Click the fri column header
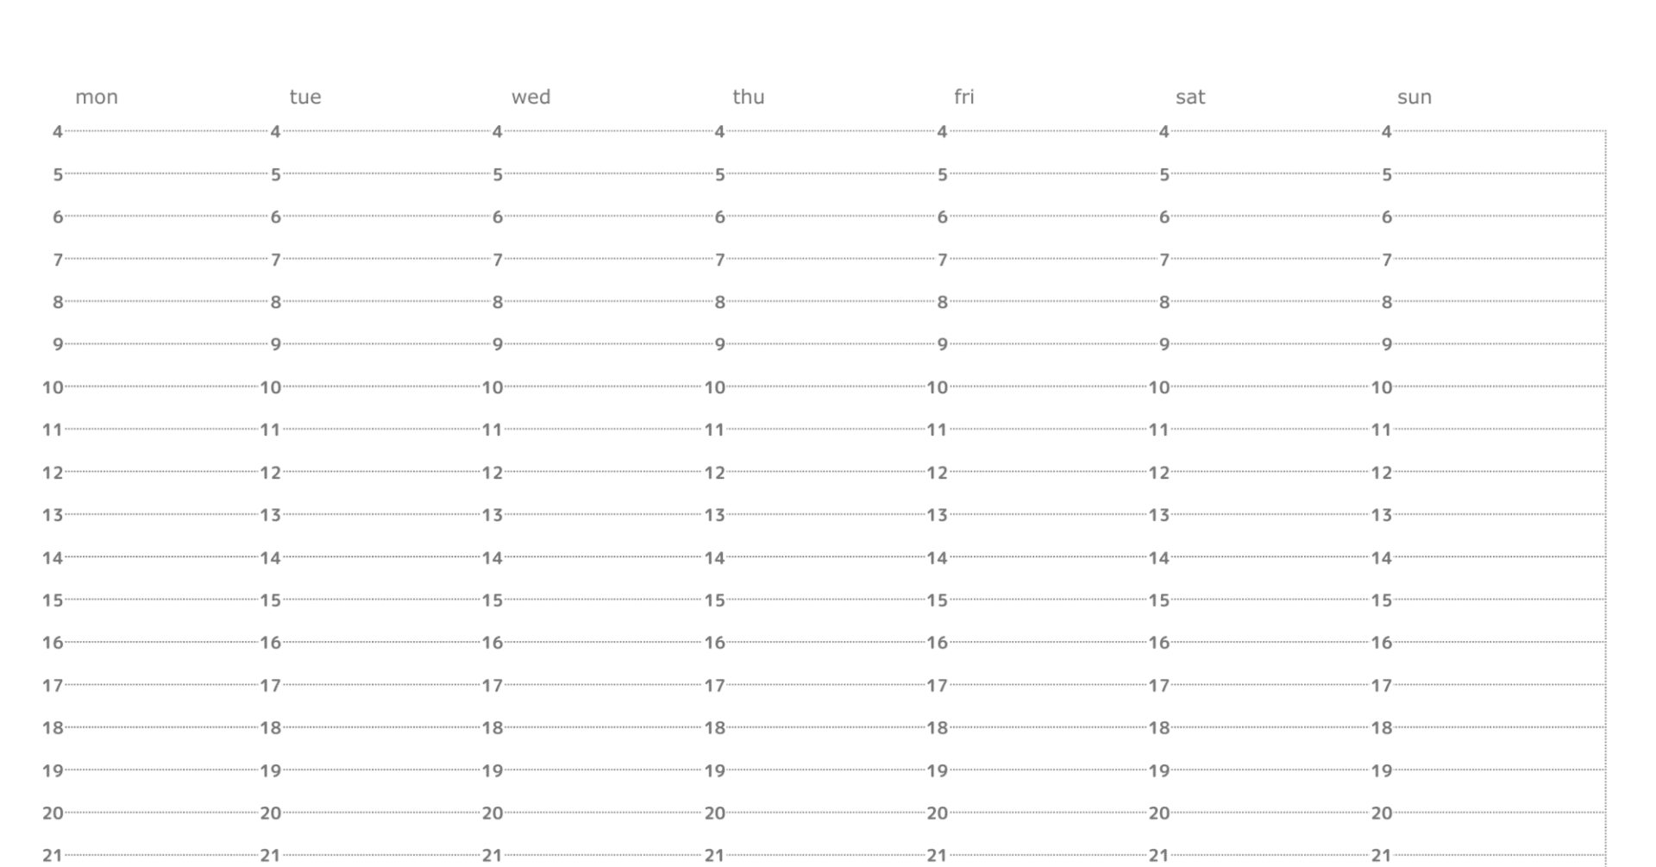1656x867 pixels. point(963,97)
